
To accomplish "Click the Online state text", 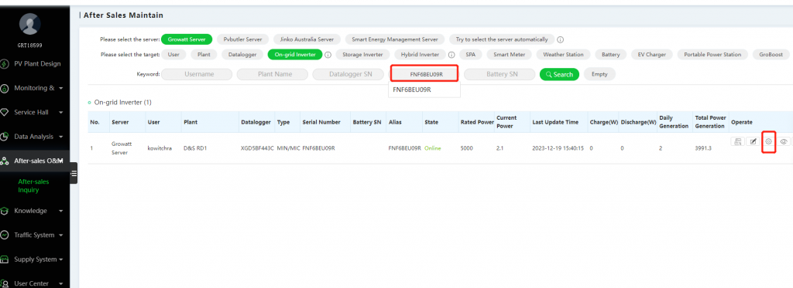I will (x=433, y=148).
